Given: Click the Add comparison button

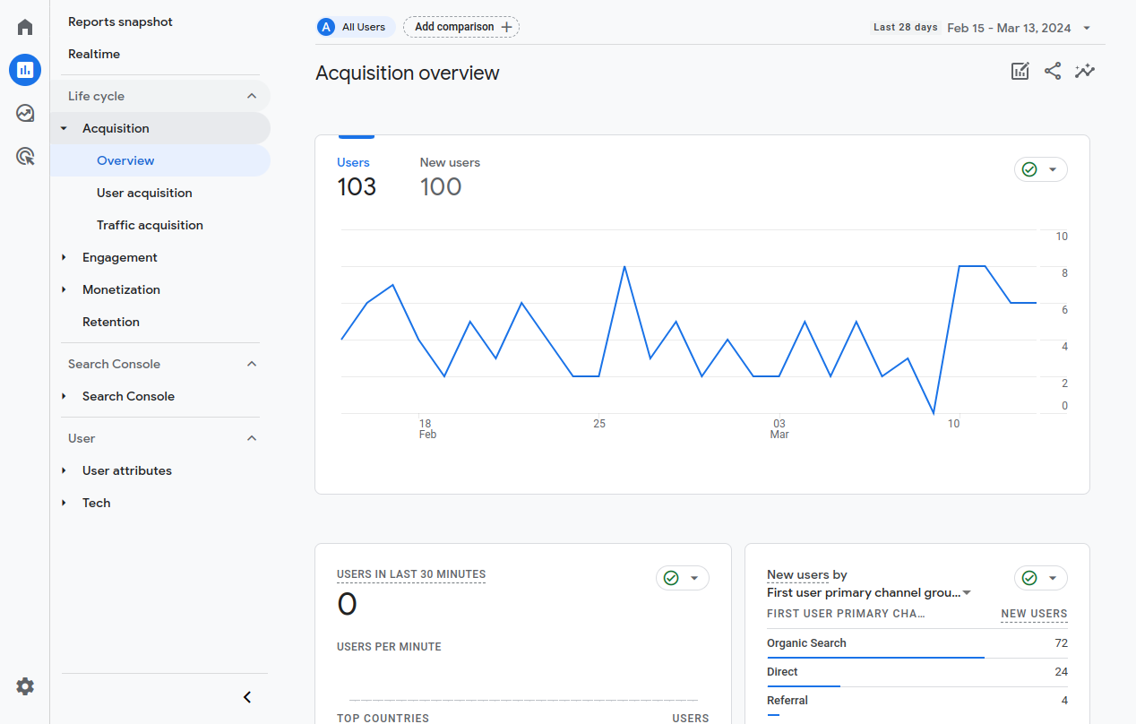Looking at the screenshot, I should [461, 27].
